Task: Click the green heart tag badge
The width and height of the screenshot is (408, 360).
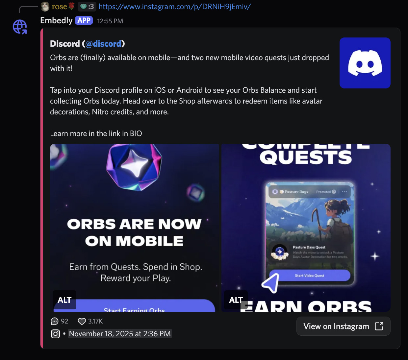Action: tap(87, 7)
